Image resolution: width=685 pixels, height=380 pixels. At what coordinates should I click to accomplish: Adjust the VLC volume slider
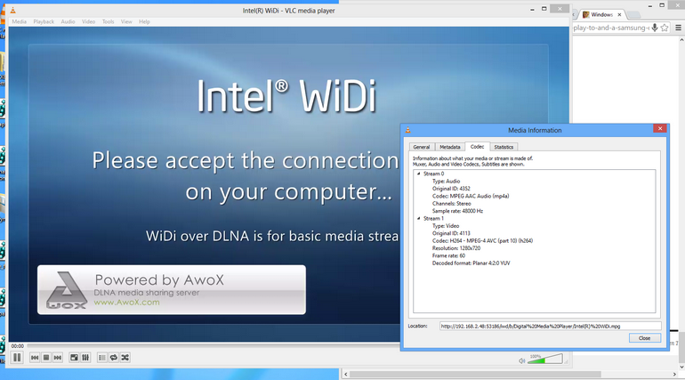544,359
